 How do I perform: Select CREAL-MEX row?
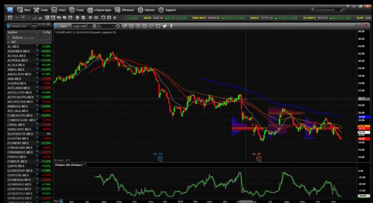coord(29,124)
